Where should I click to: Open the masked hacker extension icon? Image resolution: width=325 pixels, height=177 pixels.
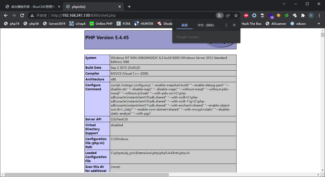[x=262, y=15]
